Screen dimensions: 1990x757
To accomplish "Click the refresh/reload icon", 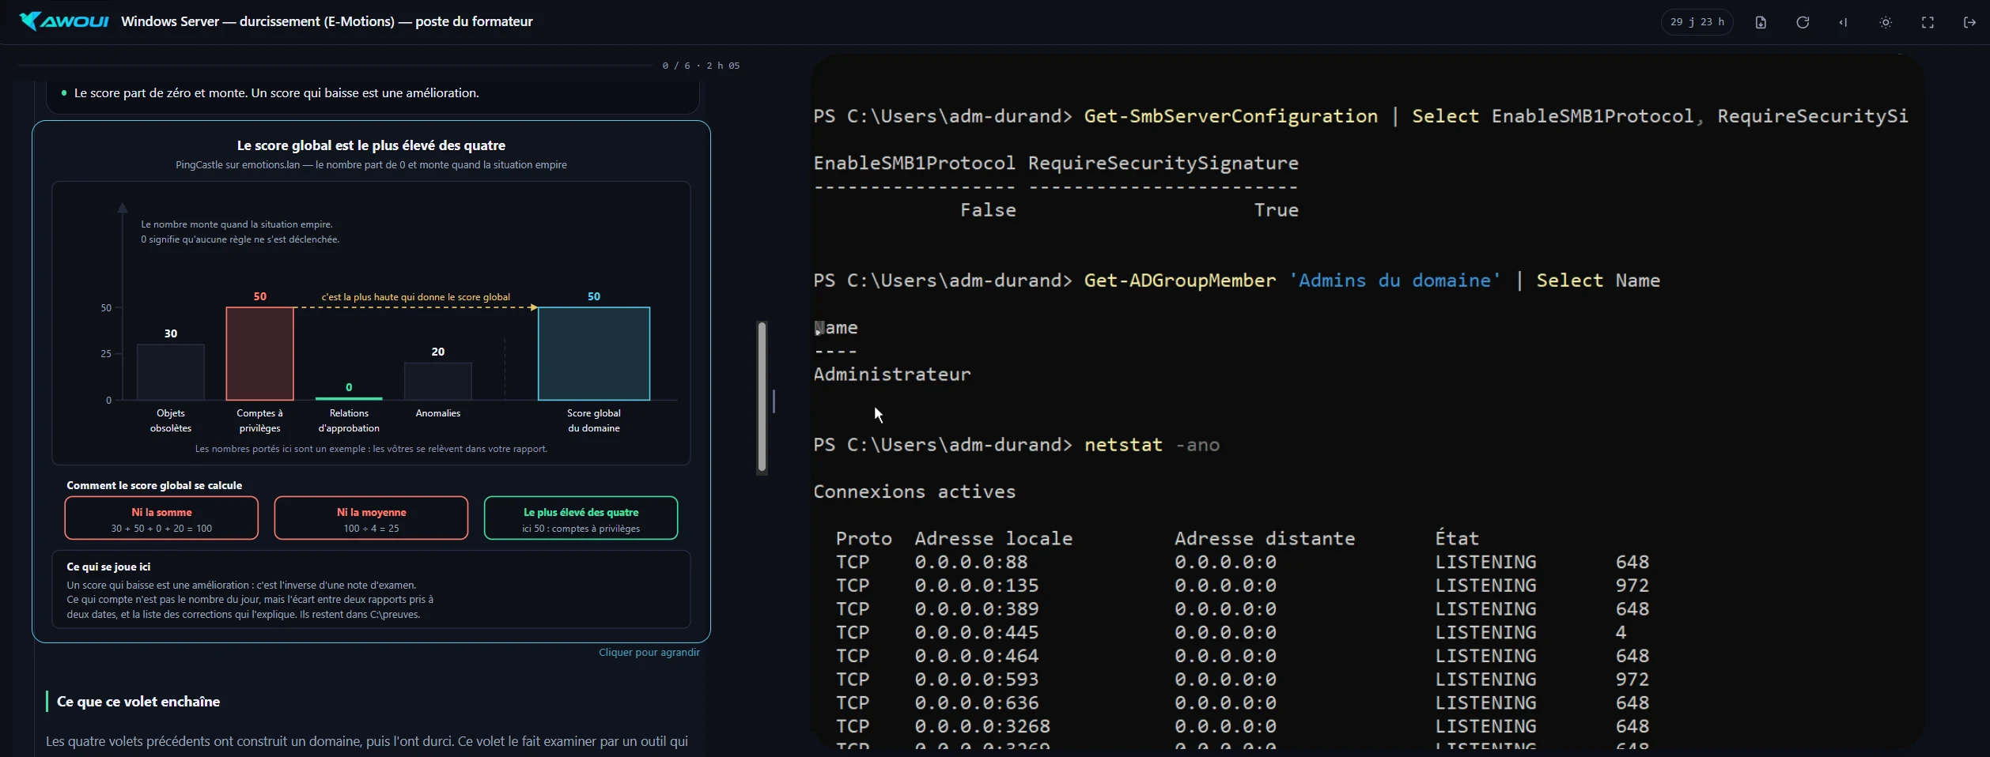I will tap(1803, 22).
